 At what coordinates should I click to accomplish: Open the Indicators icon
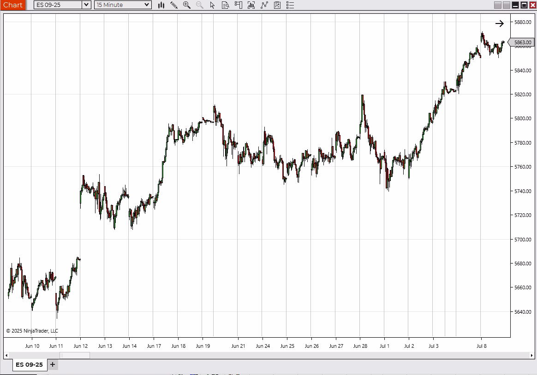(264, 5)
